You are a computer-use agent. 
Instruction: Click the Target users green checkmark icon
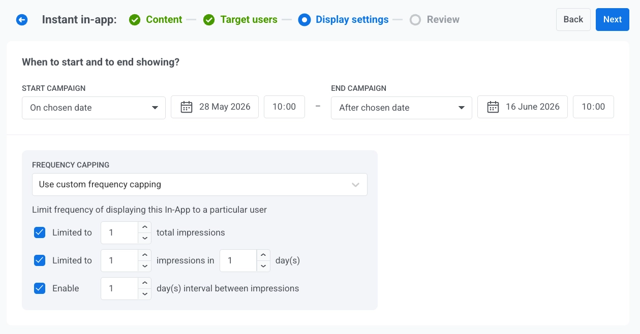tap(209, 20)
